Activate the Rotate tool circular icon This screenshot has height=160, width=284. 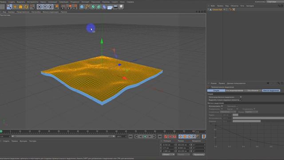[26, 7]
